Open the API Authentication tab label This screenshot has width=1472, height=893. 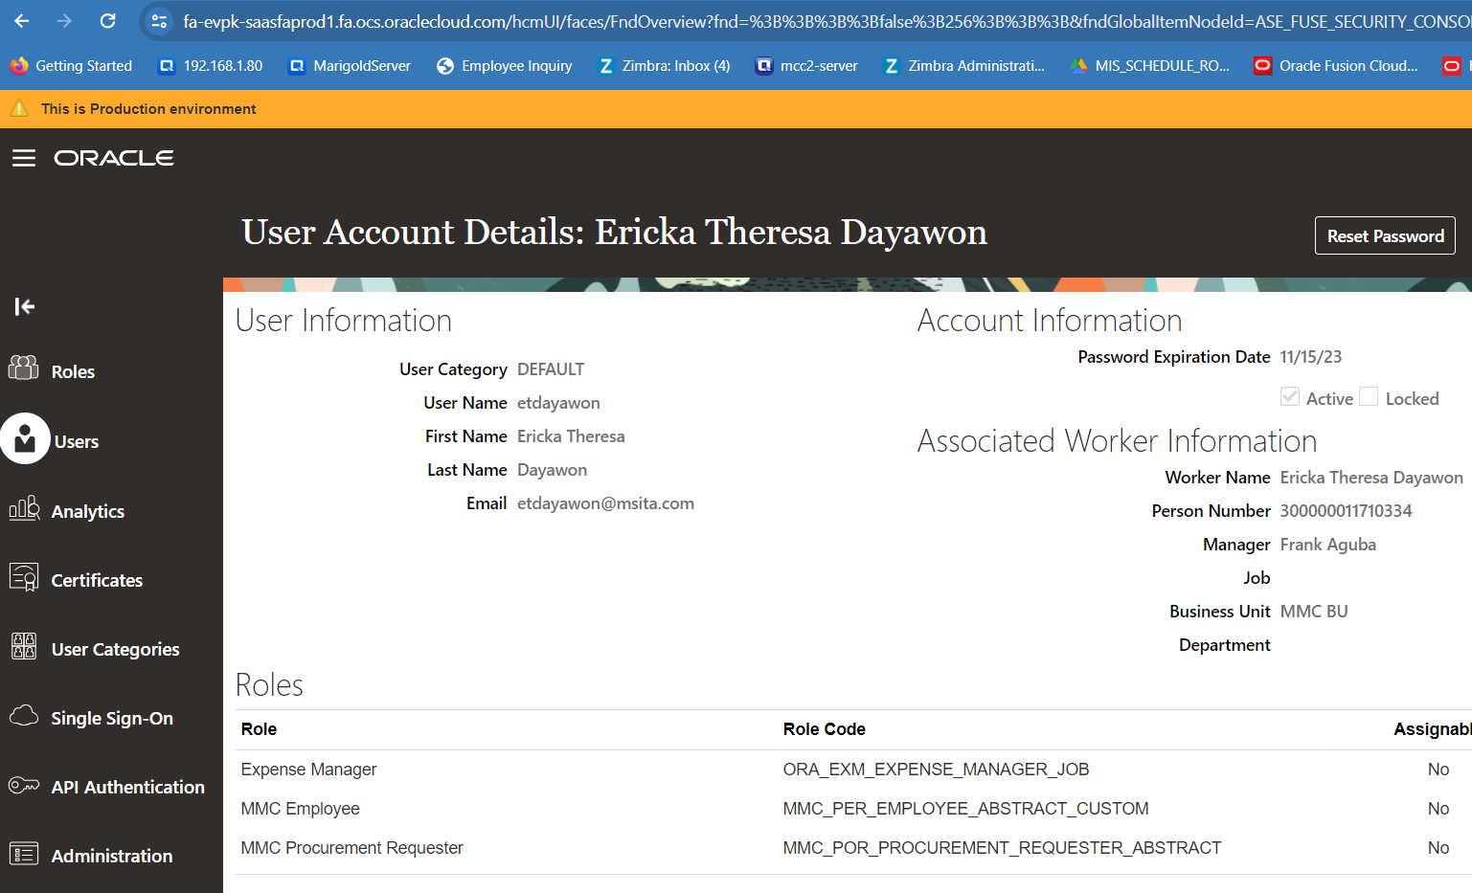(127, 788)
